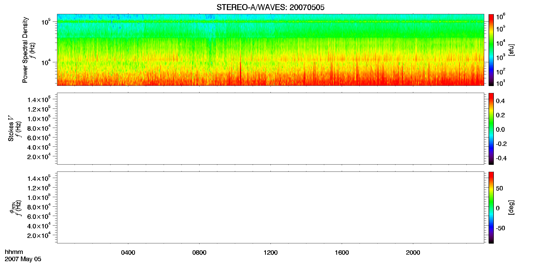Click the [deg] unit label
541x279 pixels.
(511, 207)
